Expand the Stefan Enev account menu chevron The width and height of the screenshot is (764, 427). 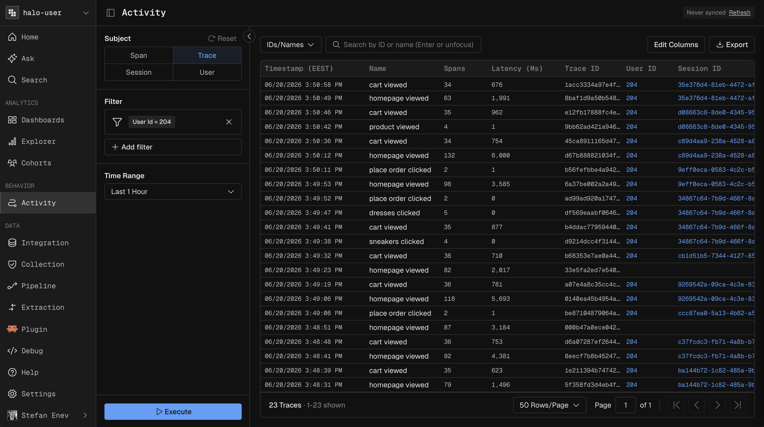coord(85,415)
